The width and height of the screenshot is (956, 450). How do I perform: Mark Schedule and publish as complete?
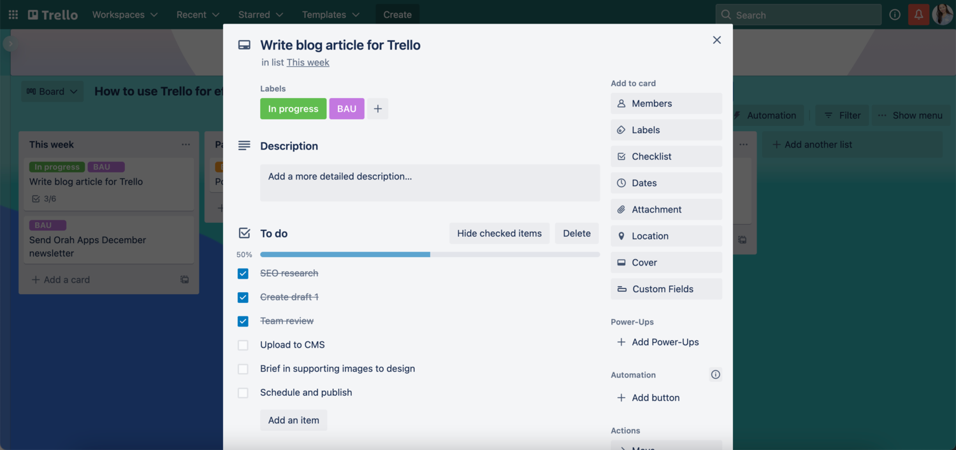click(243, 393)
